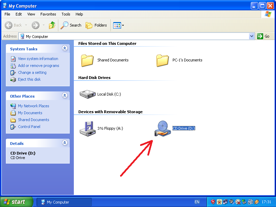The width and height of the screenshot is (276, 207).
Task: Open the Edit menu
Action: tap(19, 14)
